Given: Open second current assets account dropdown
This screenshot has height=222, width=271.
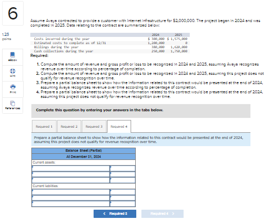Looking at the screenshot, I should pos(70,174).
